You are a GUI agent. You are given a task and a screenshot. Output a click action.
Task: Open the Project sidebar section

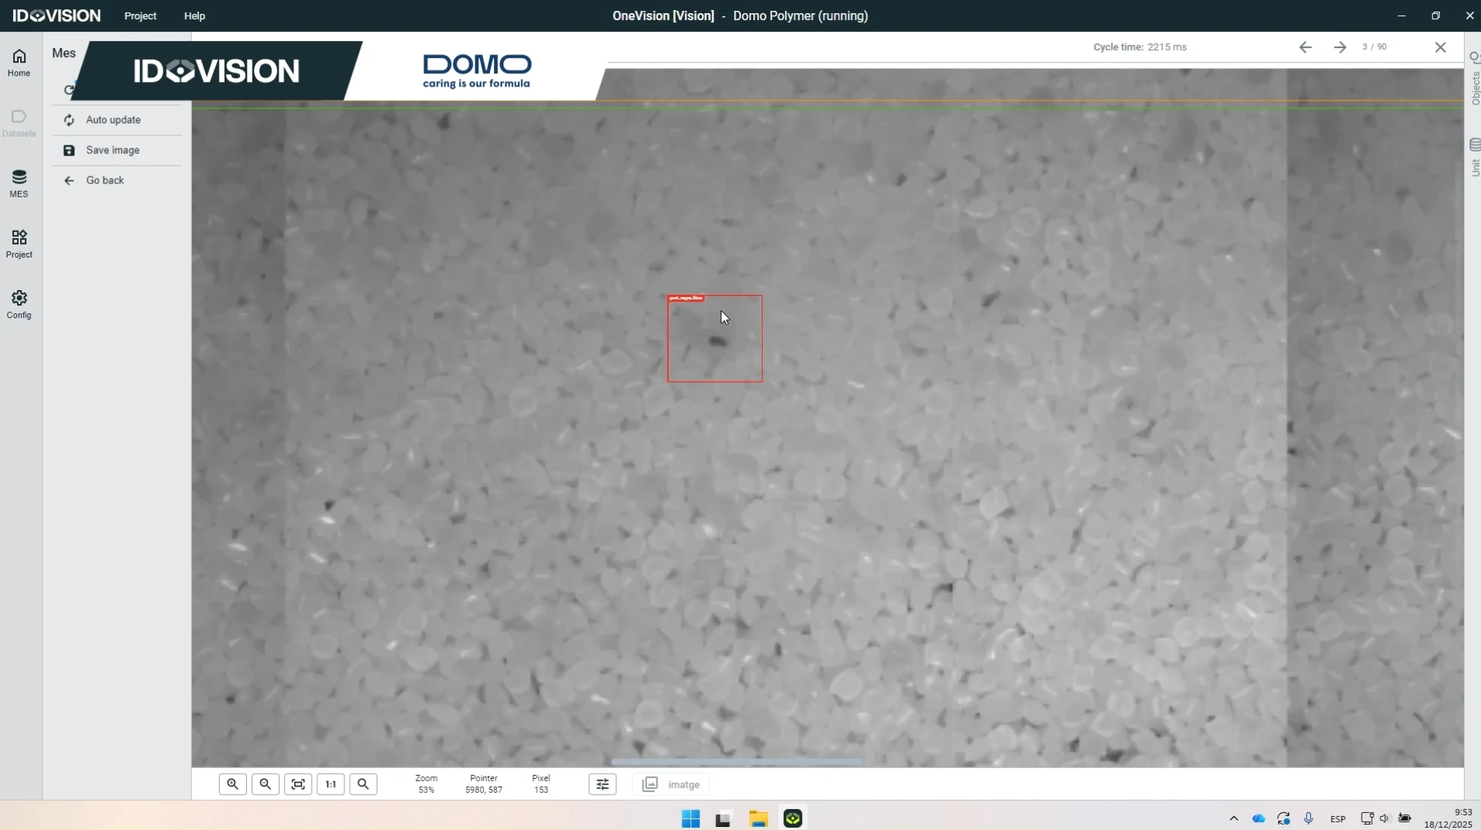pos(19,244)
